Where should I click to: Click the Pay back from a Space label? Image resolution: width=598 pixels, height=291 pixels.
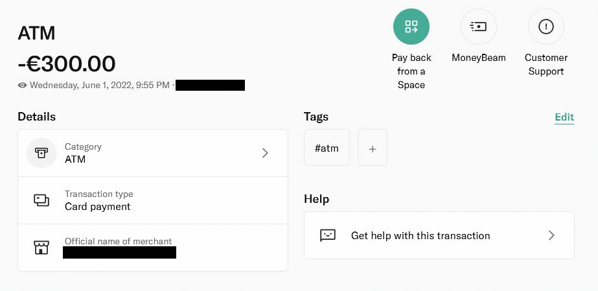pyautogui.click(x=411, y=71)
